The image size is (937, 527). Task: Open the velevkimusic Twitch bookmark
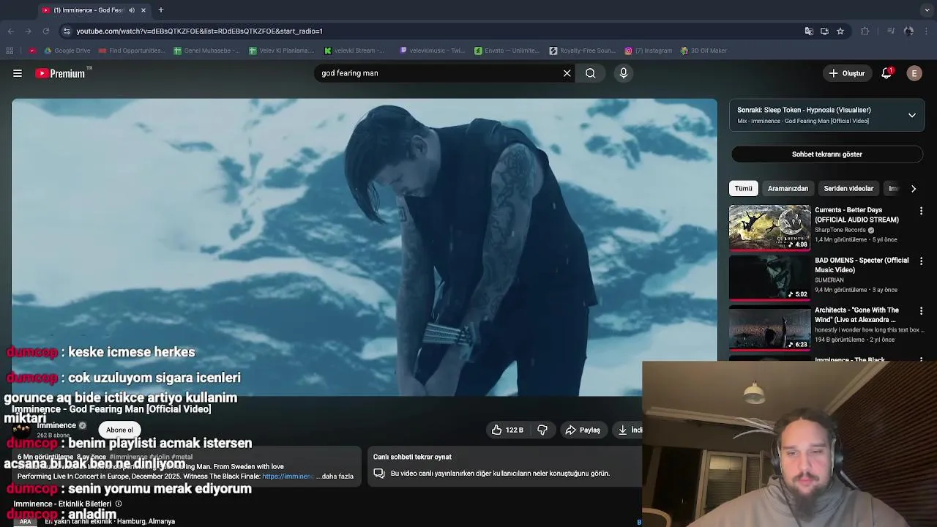coord(433,51)
